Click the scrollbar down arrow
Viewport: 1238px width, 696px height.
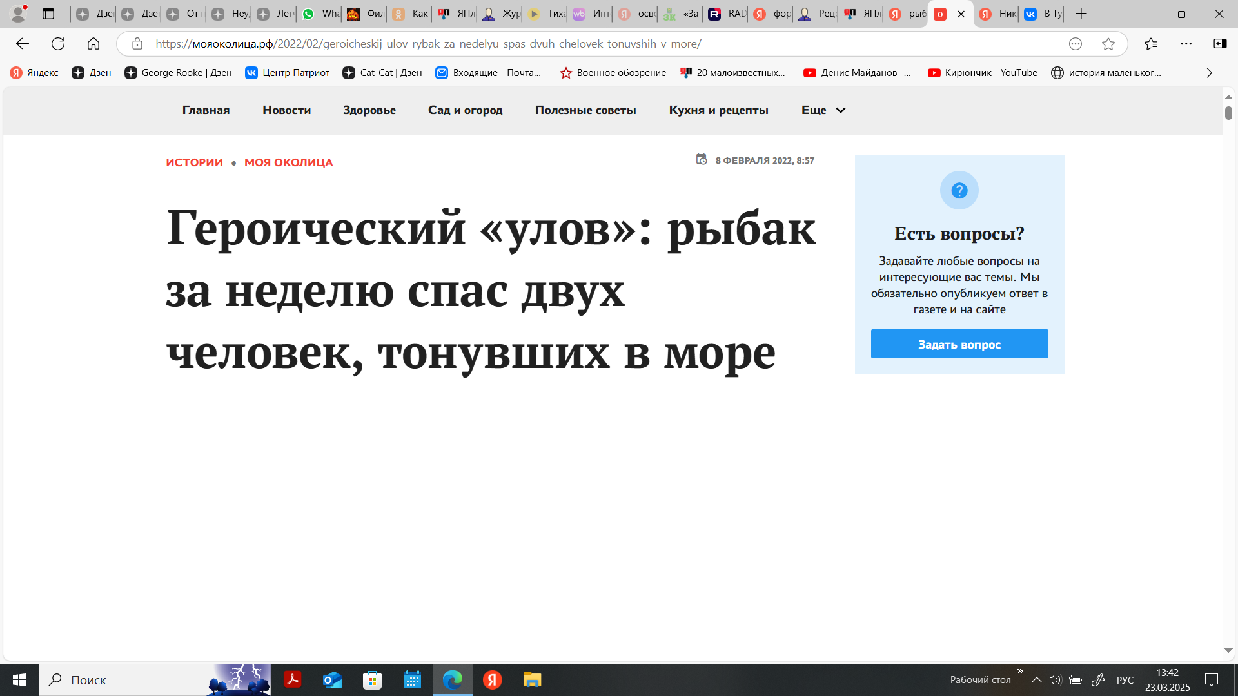[1228, 651]
